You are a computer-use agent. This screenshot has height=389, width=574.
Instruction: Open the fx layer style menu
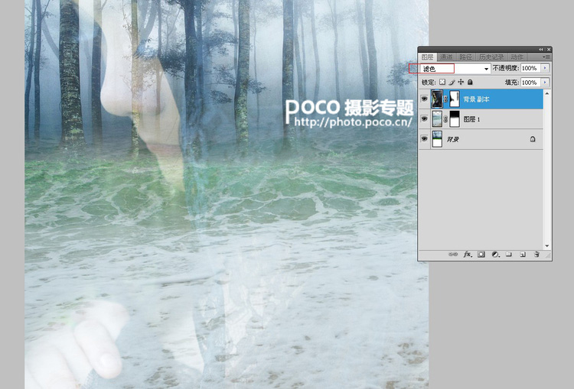(467, 254)
